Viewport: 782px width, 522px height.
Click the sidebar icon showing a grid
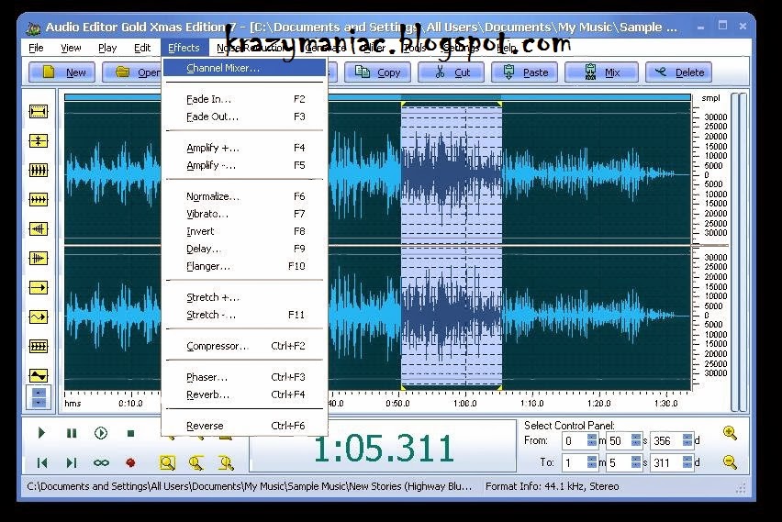coord(39,346)
